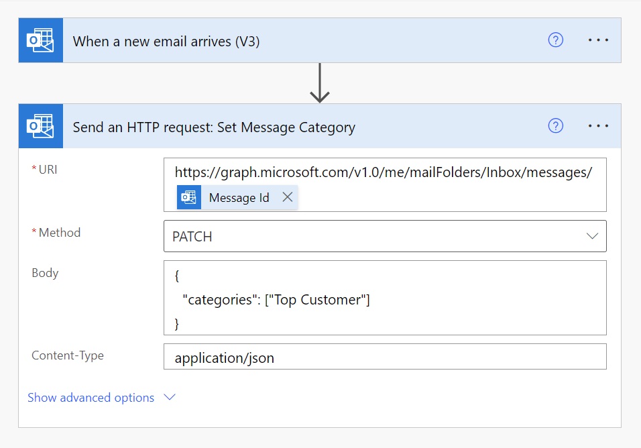641x448 pixels.
Task: Open the ellipsis menu on the HTTP request action
Action: pos(597,125)
